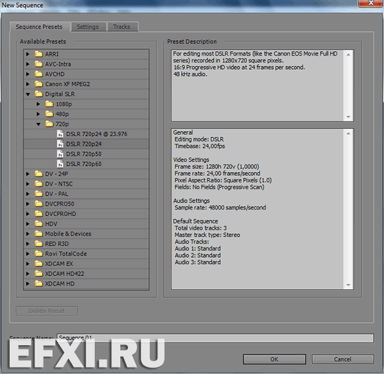Expand the RED R3D folder arrow
384x374 pixels.
pyautogui.click(x=28, y=244)
